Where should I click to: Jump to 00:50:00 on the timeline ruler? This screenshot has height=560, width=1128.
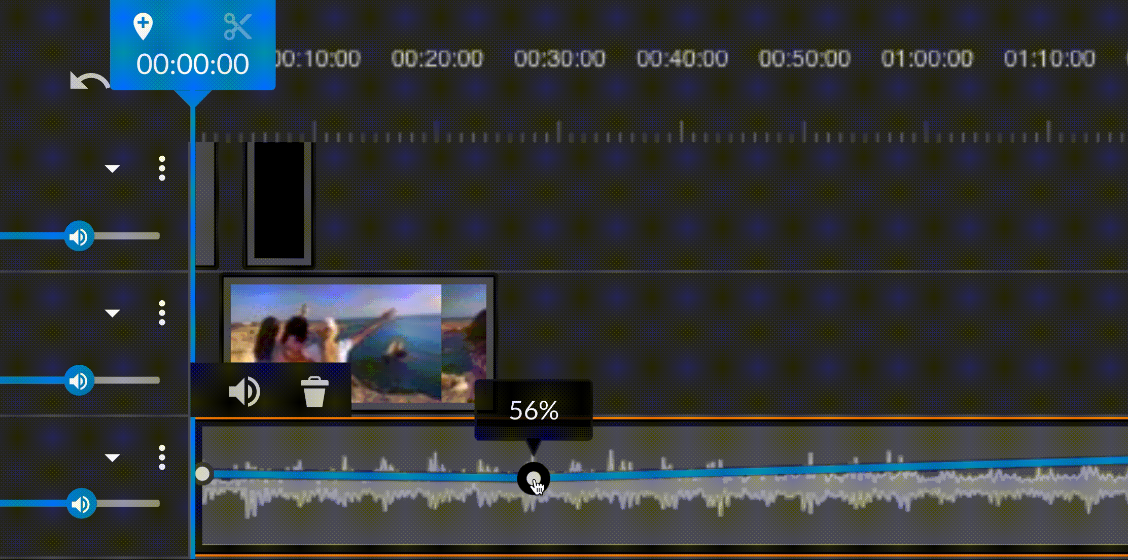pos(804,59)
